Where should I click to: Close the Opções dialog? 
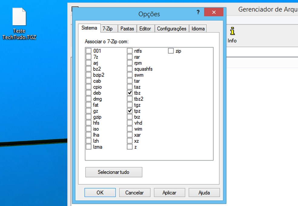pyautogui.click(x=214, y=12)
